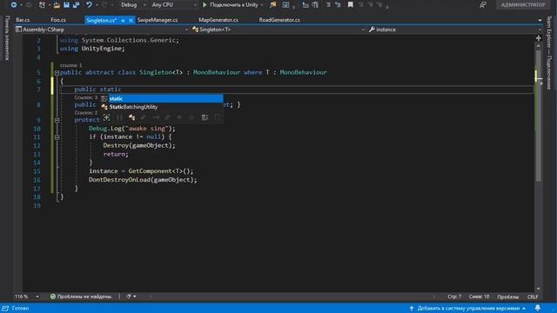The image size is (557, 313).
Task: Collapse the Singleton class code block
Action: coord(57,73)
